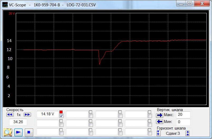Click the empty channel field directly right of 14.18 V
Viewport: 212px width, 139px height.
pyautogui.click(x=77, y=114)
